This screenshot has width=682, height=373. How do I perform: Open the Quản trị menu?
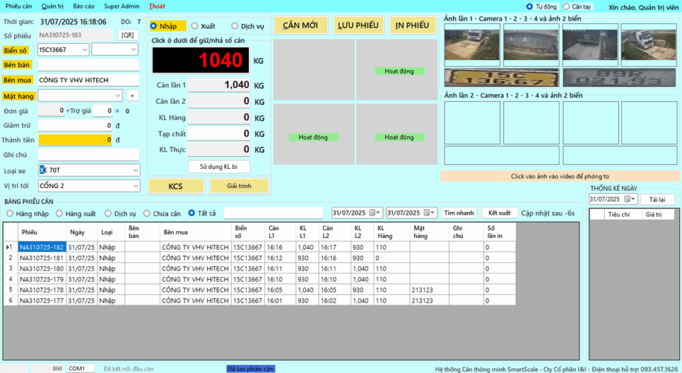coord(53,6)
